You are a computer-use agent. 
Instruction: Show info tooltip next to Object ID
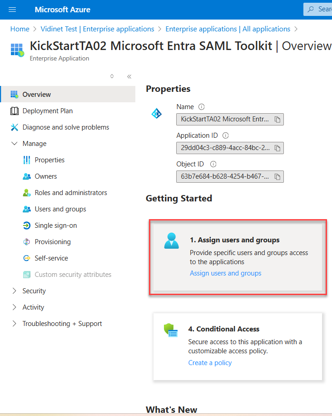tap(213, 164)
